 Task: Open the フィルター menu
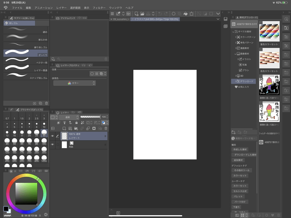[99, 8]
